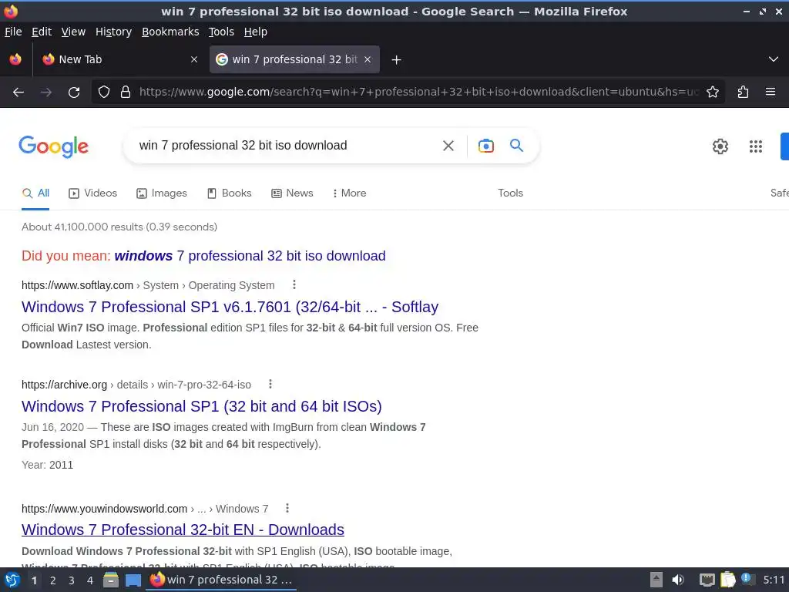The width and height of the screenshot is (789, 592).
Task: Open the File menu
Action: [x=13, y=32]
